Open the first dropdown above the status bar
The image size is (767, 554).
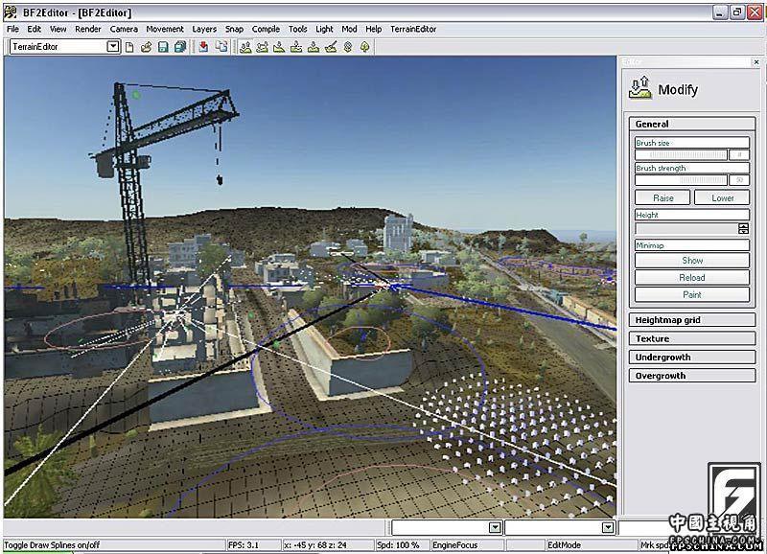[495, 527]
